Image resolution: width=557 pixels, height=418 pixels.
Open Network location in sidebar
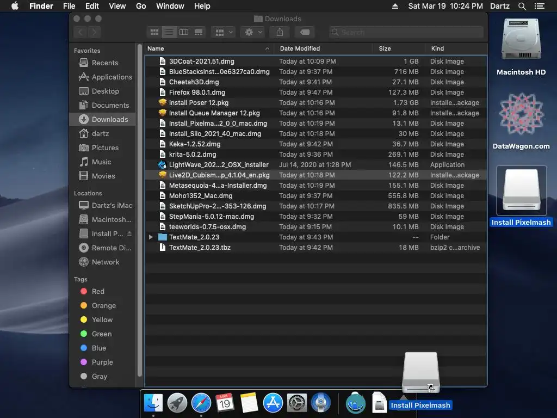[102, 262]
